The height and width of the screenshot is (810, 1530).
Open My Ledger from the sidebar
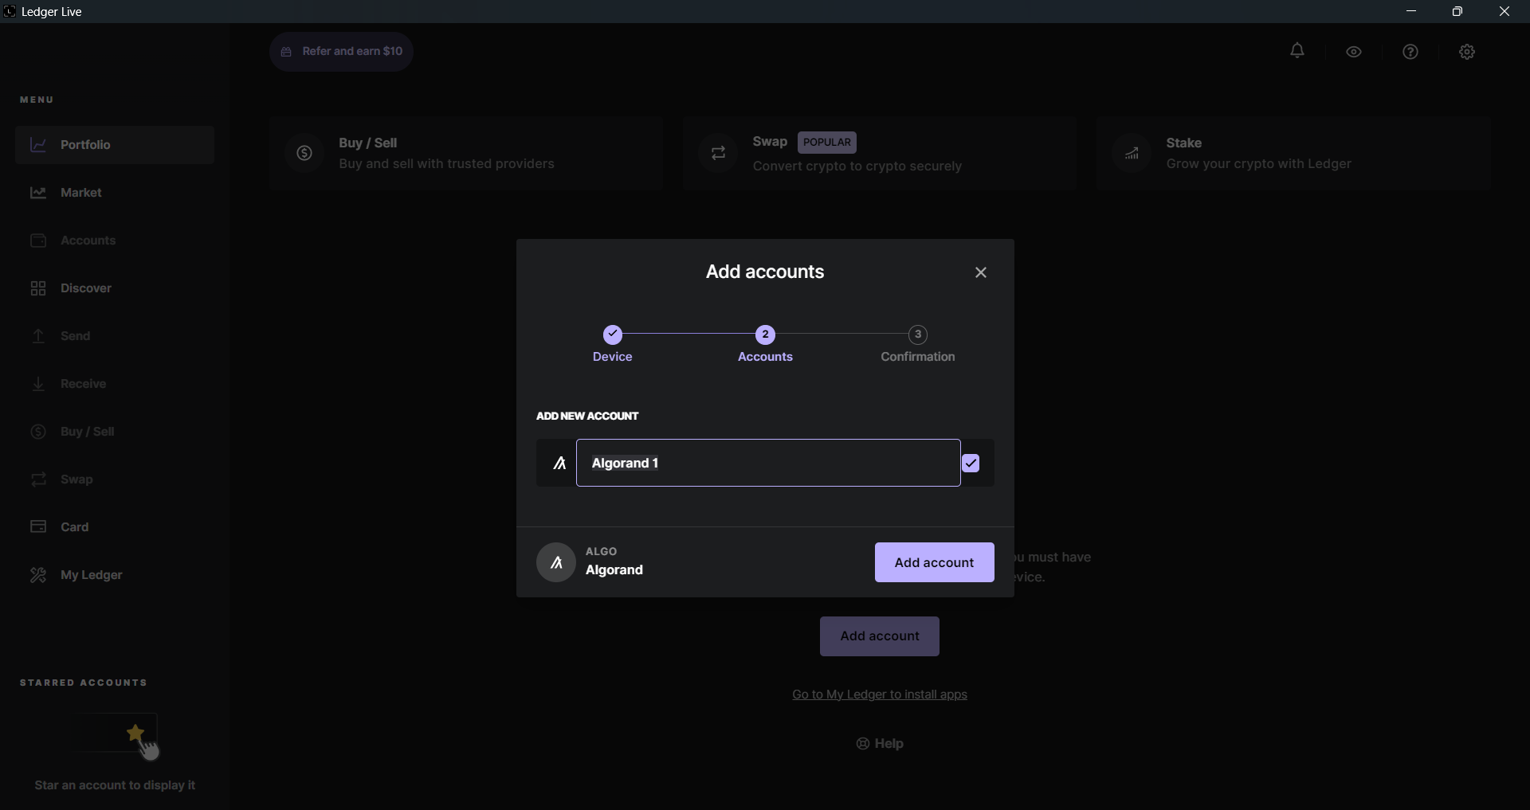pos(38,574)
